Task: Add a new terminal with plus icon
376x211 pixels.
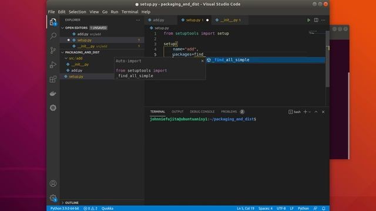Action: 305,112
